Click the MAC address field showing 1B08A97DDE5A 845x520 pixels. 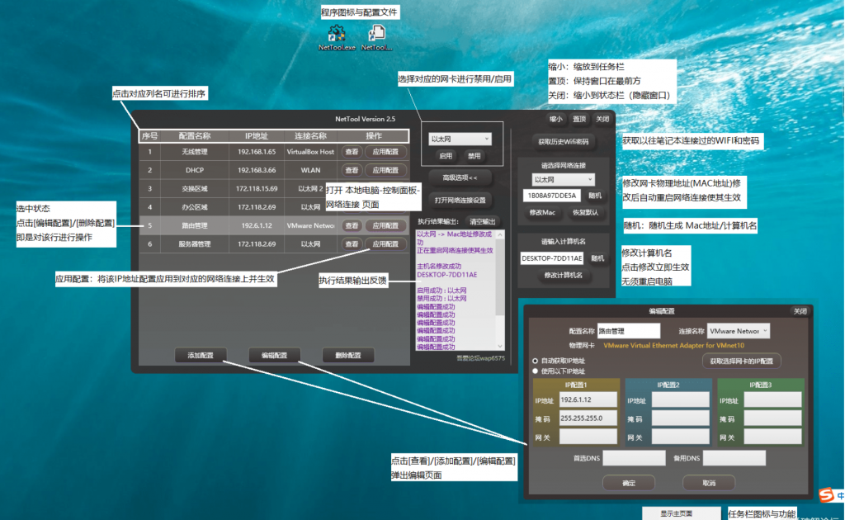(552, 196)
